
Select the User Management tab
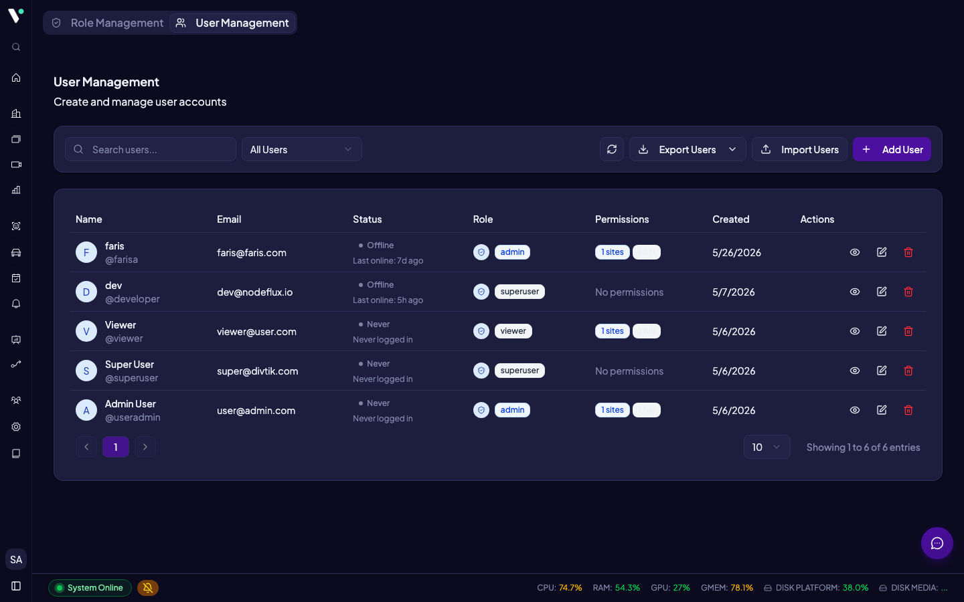pyautogui.click(x=232, y=23)
